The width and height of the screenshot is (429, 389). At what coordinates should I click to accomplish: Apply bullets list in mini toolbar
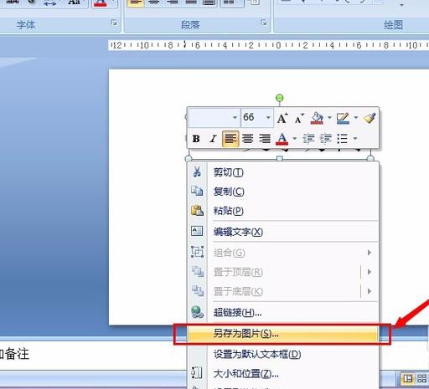point(343,139)
